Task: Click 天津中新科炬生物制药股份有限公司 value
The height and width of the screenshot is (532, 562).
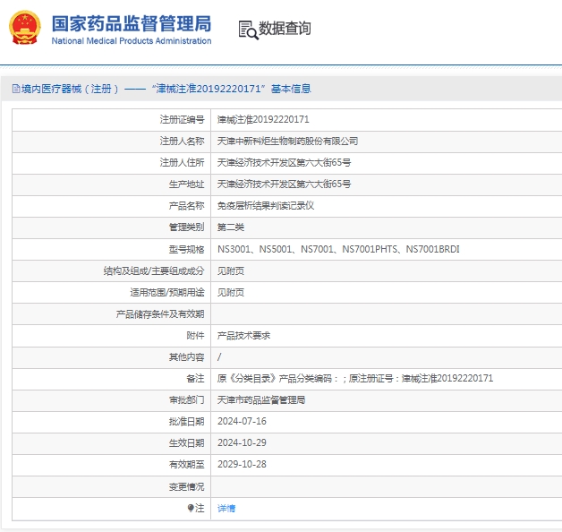Action: (287, 141)
